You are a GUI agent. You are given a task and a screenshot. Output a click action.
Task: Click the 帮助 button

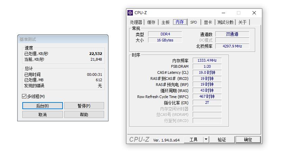[84, 115]
